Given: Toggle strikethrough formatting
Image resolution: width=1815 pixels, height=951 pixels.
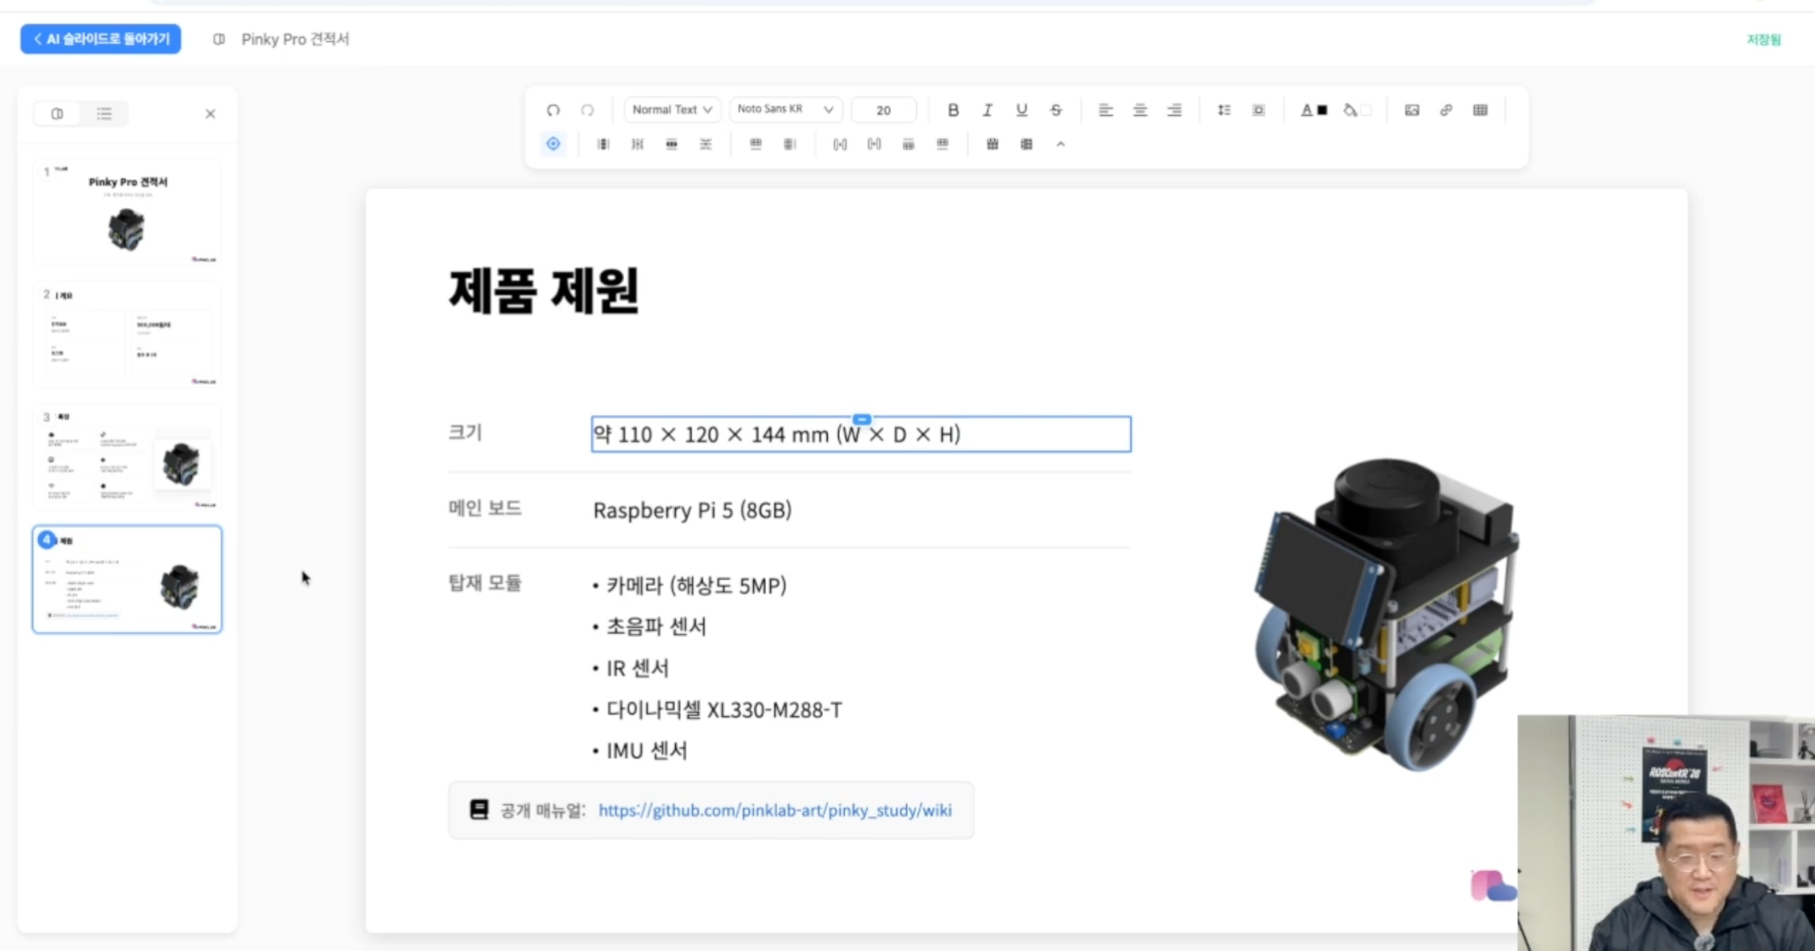Looking at the screenshot, I should (1056, 110).
